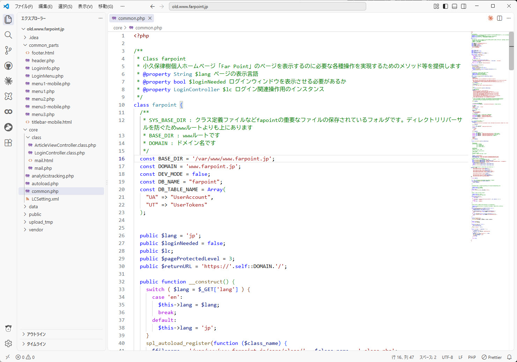Click the LF end-of-line indicator
517x362 pixels.
pos(461,357)
